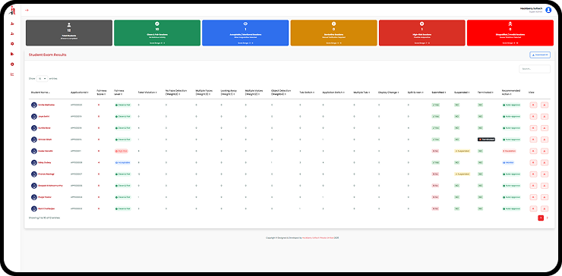Select the bright red Disqualified Sessions card

[x=510, y=33]
